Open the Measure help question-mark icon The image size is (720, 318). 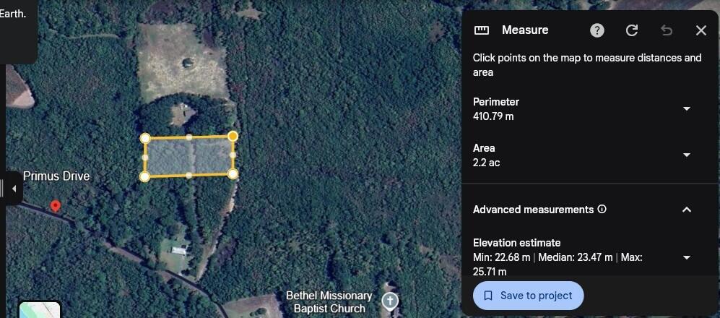tap(597, 30)
